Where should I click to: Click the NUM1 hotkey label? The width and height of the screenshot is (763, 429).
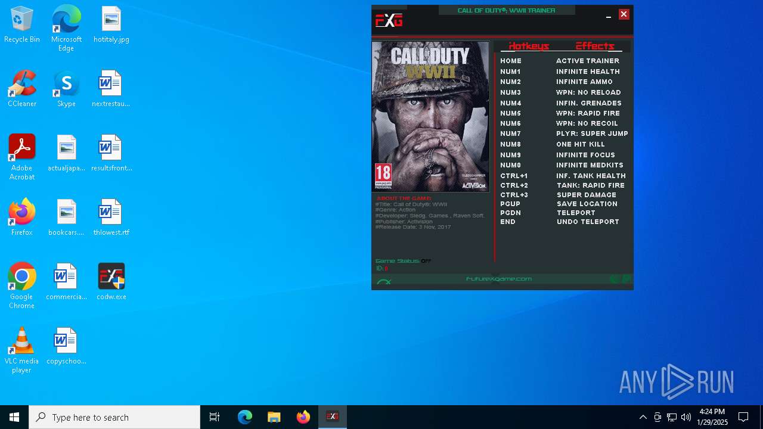510,71
